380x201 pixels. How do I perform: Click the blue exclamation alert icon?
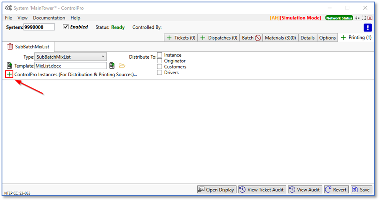point(368,27)
